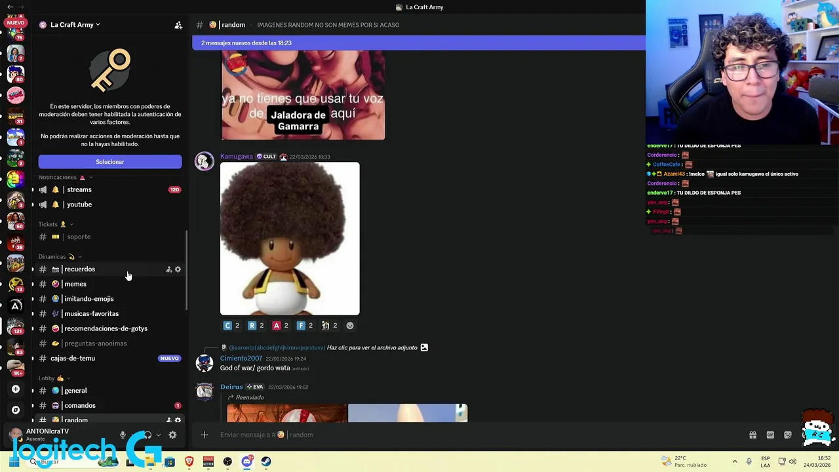Jump to the NUEVO unread servers pill

(x=15, y=23)
